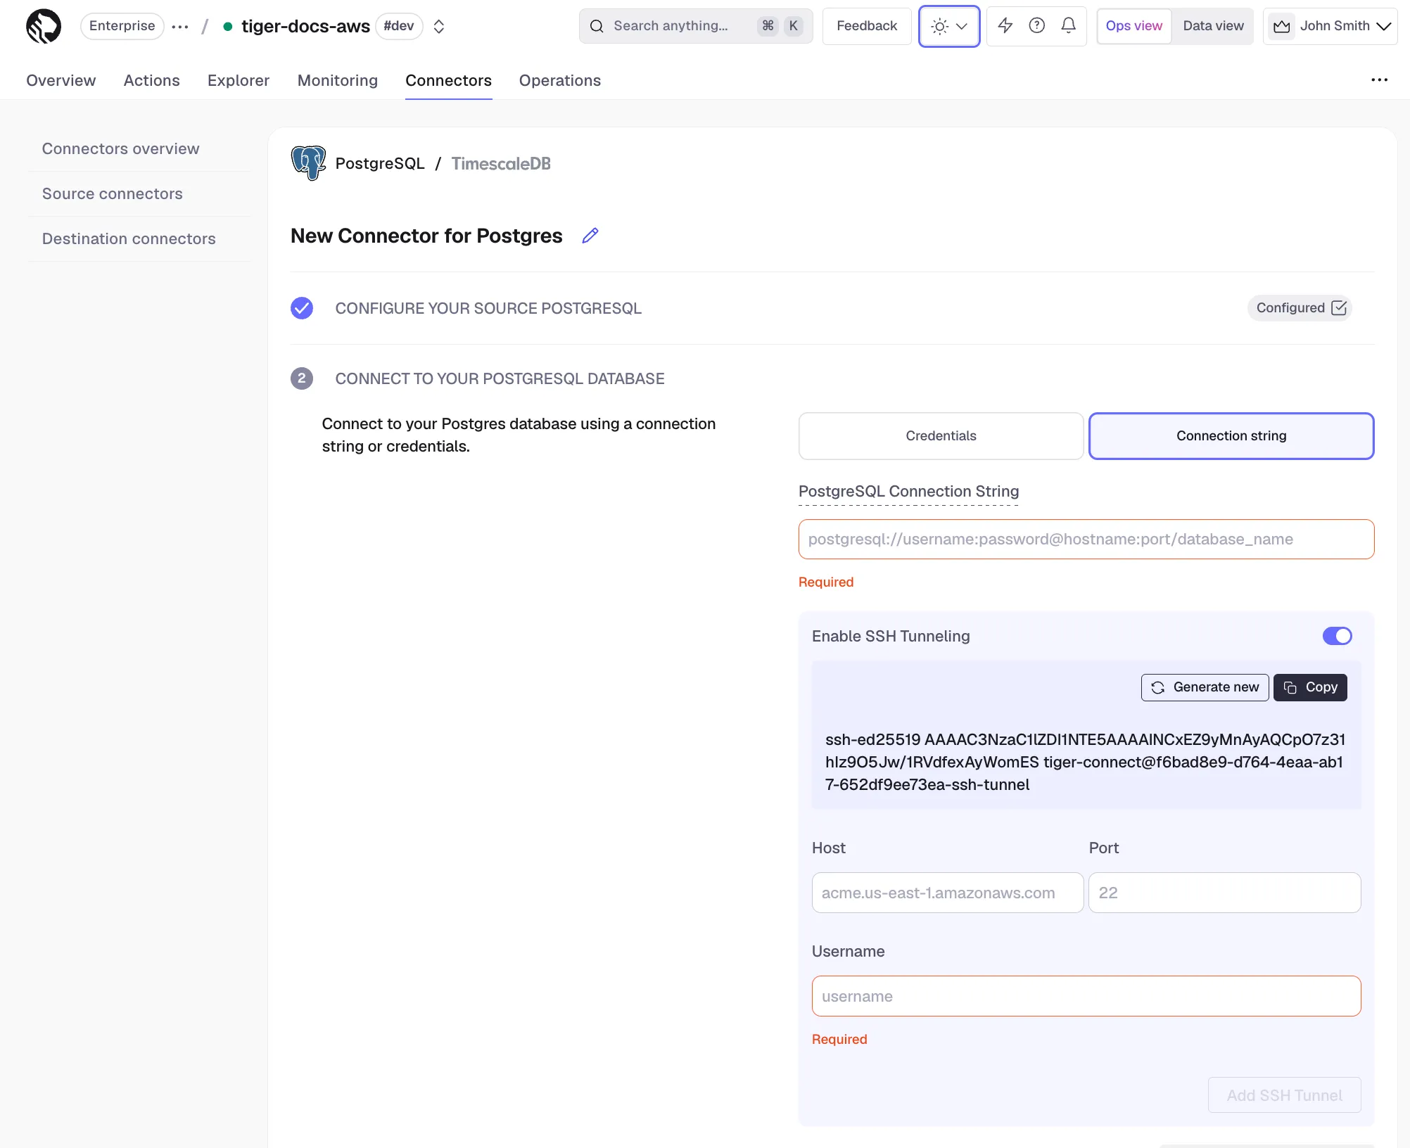Open the John Smith account menu
The image size is (1410, 1148).
[x=1330, y=26]
